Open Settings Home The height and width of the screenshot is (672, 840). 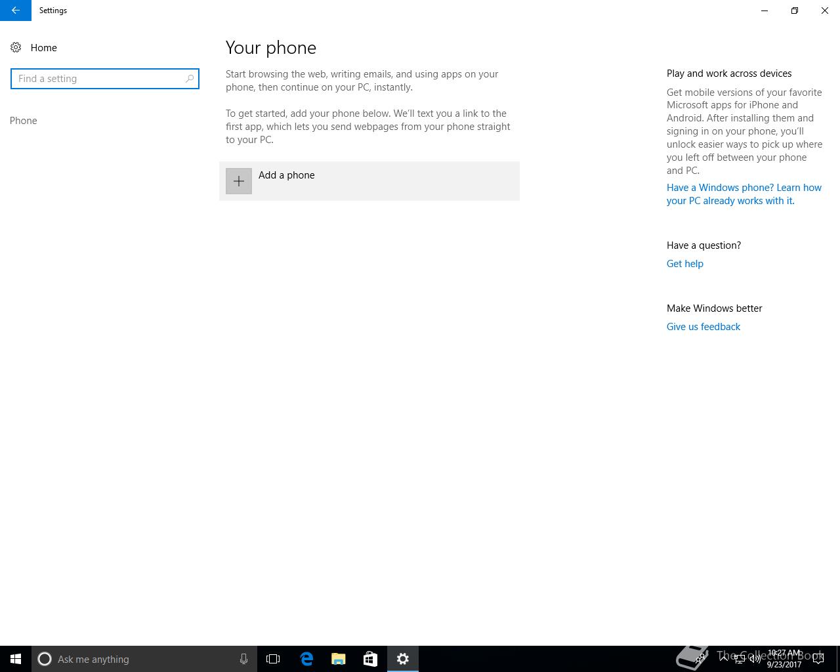tap(33, 47)
